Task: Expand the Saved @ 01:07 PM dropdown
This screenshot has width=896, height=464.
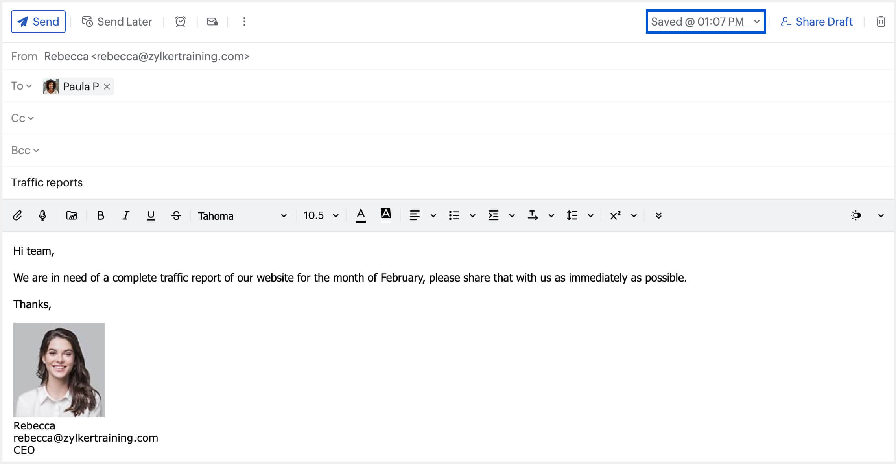Action: point(756,22)
